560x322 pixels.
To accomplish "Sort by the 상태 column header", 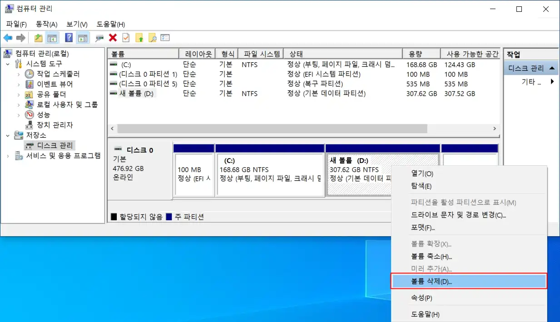I will (x=343, y=54).
